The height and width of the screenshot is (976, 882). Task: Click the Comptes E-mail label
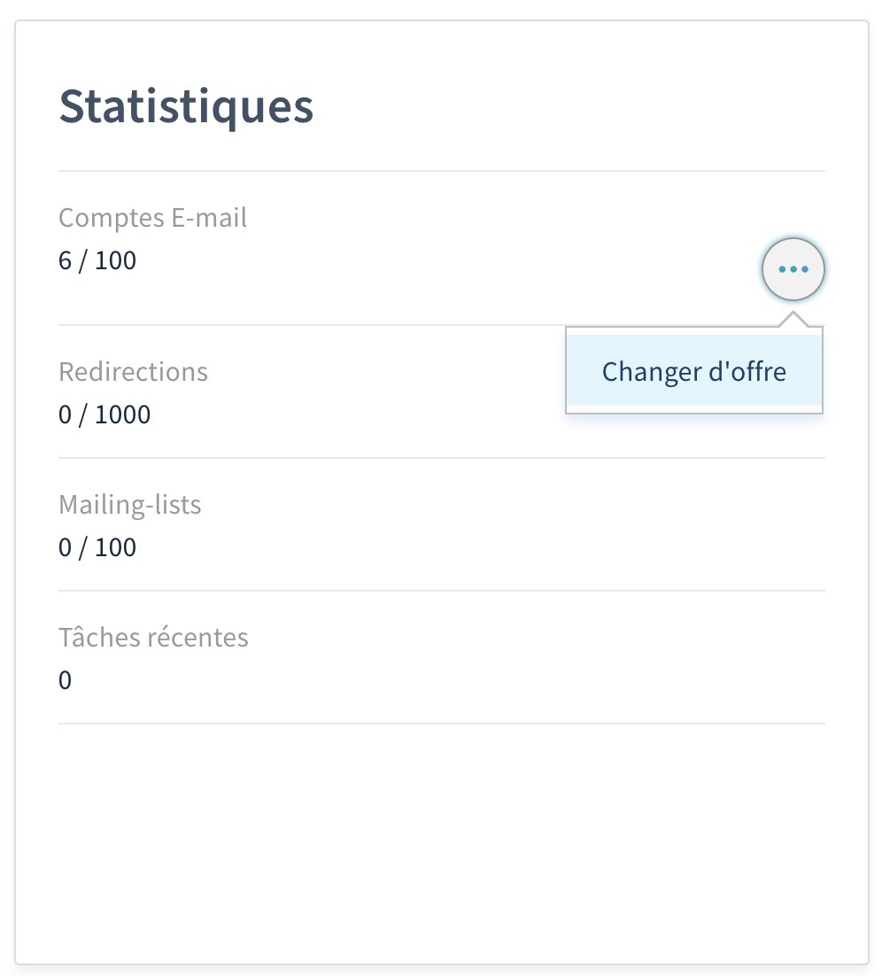[152, 217]
